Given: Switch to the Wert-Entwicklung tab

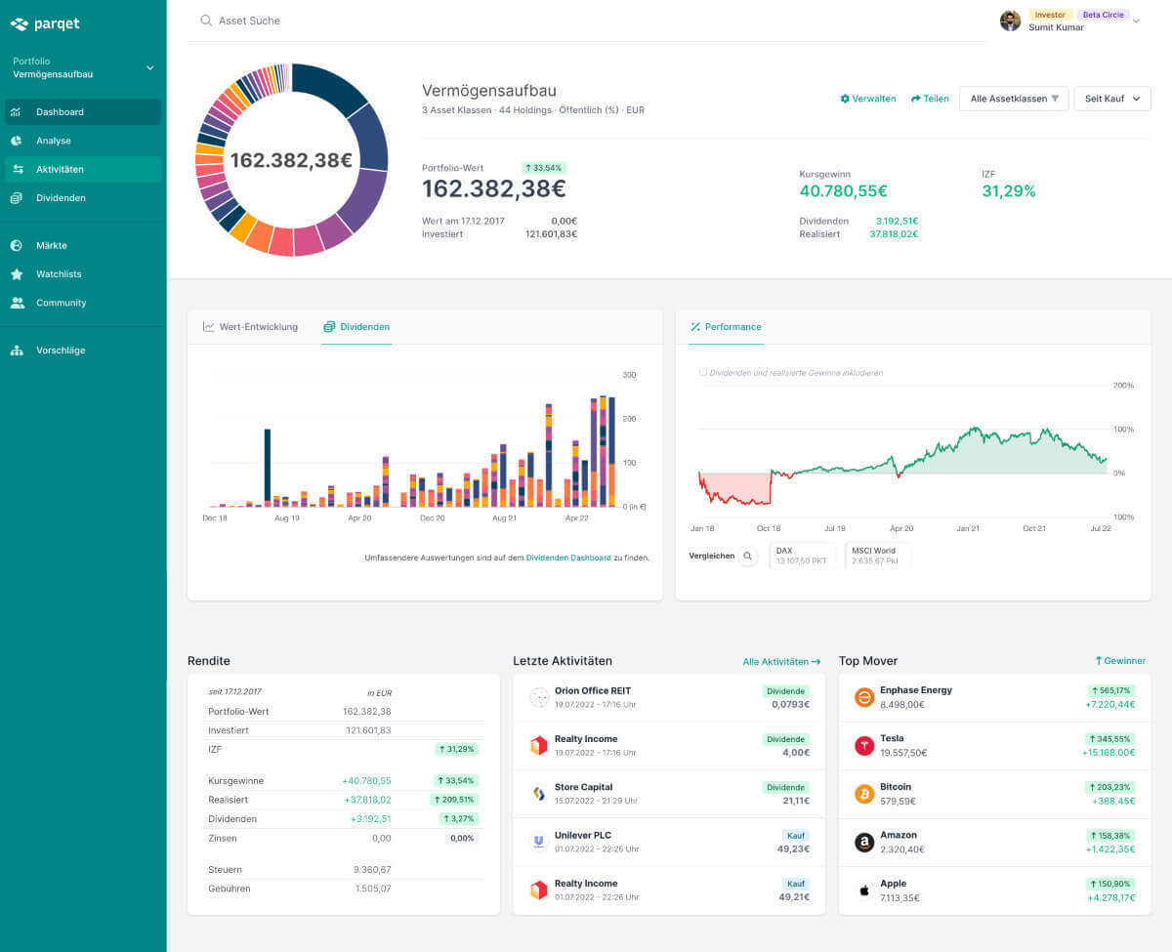Looking at the screenshot, I should pyautogui.click(x=250, y=327).
